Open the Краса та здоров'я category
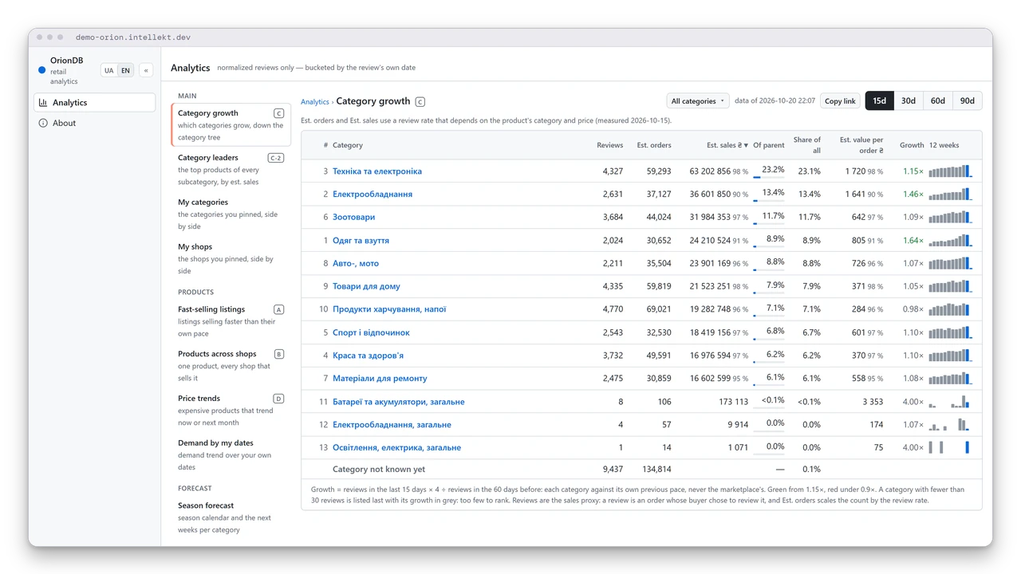This screenshot has height=574, width=1021. point(368,356)
